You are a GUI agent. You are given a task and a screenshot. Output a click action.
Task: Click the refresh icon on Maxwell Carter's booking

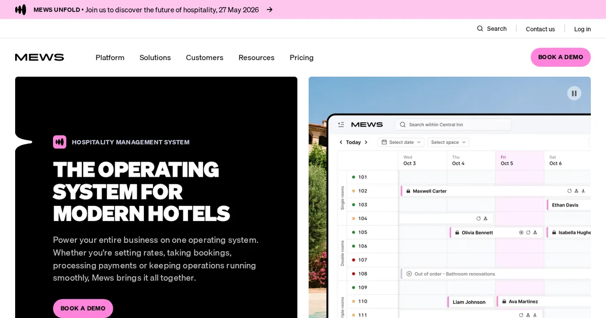(x=570, y=191)
